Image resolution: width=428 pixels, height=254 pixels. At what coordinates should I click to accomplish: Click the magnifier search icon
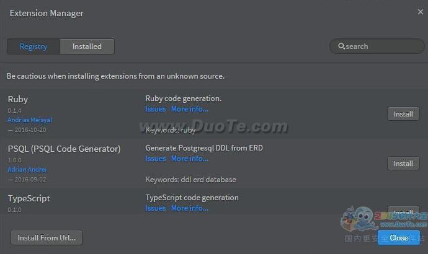tap(341, 46)
